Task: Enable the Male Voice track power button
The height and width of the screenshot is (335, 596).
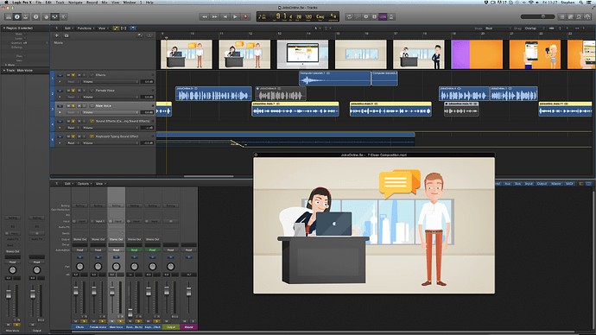Action: click(x=60, y=106)
